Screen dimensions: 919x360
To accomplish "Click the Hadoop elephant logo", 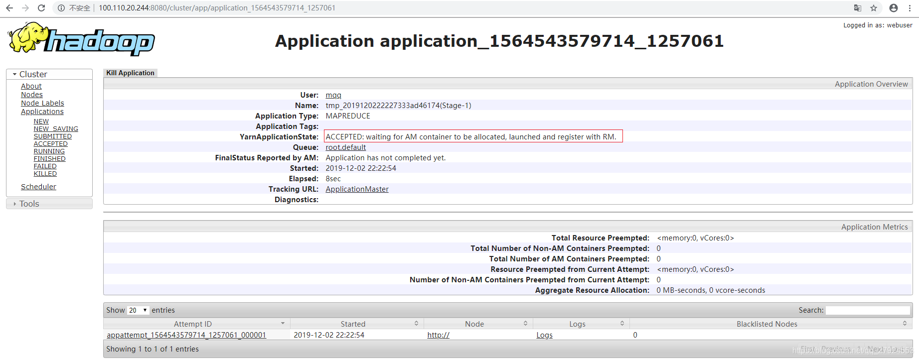I will point(81,38).
